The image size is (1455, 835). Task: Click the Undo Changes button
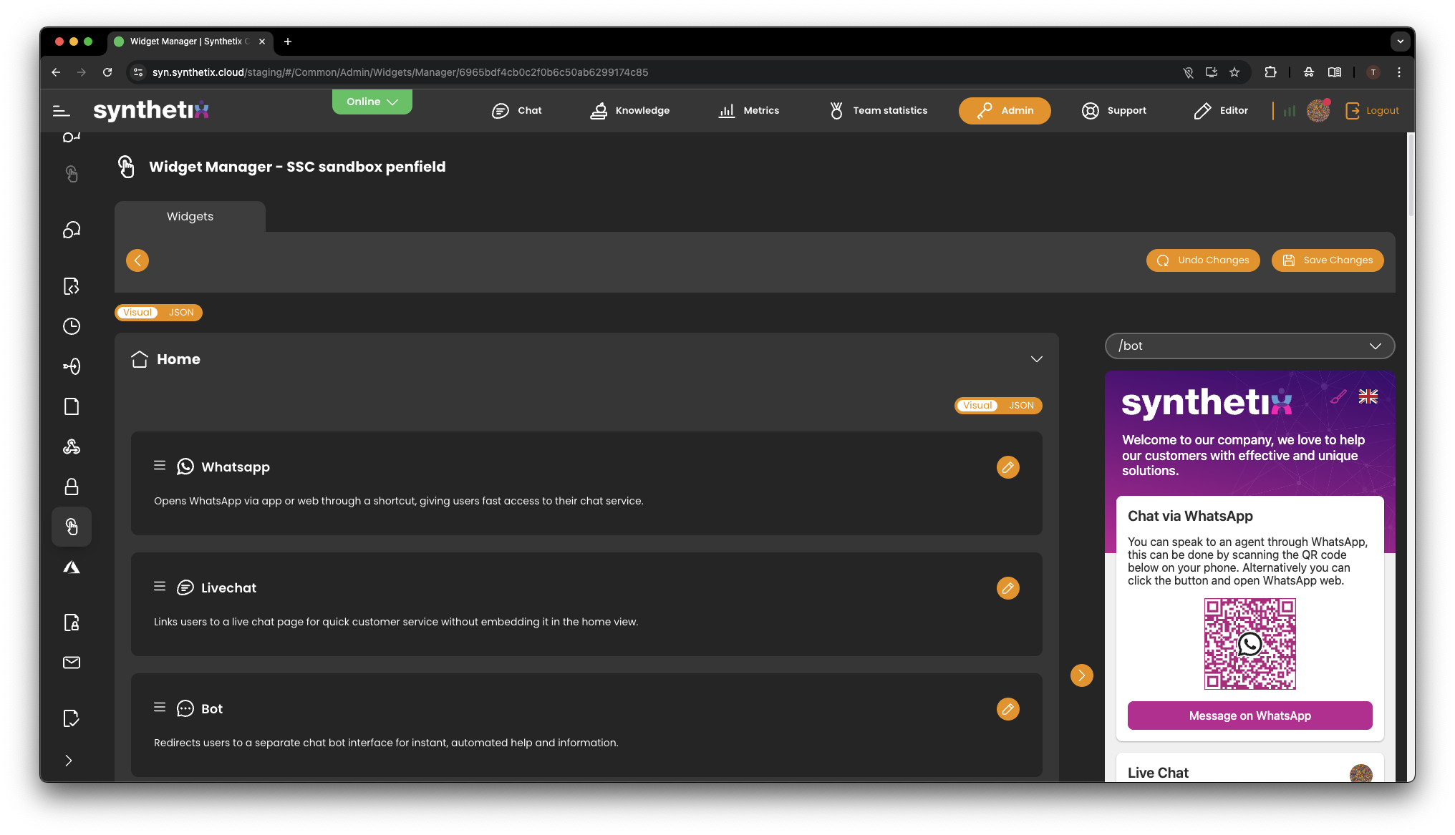[1203, 260]
